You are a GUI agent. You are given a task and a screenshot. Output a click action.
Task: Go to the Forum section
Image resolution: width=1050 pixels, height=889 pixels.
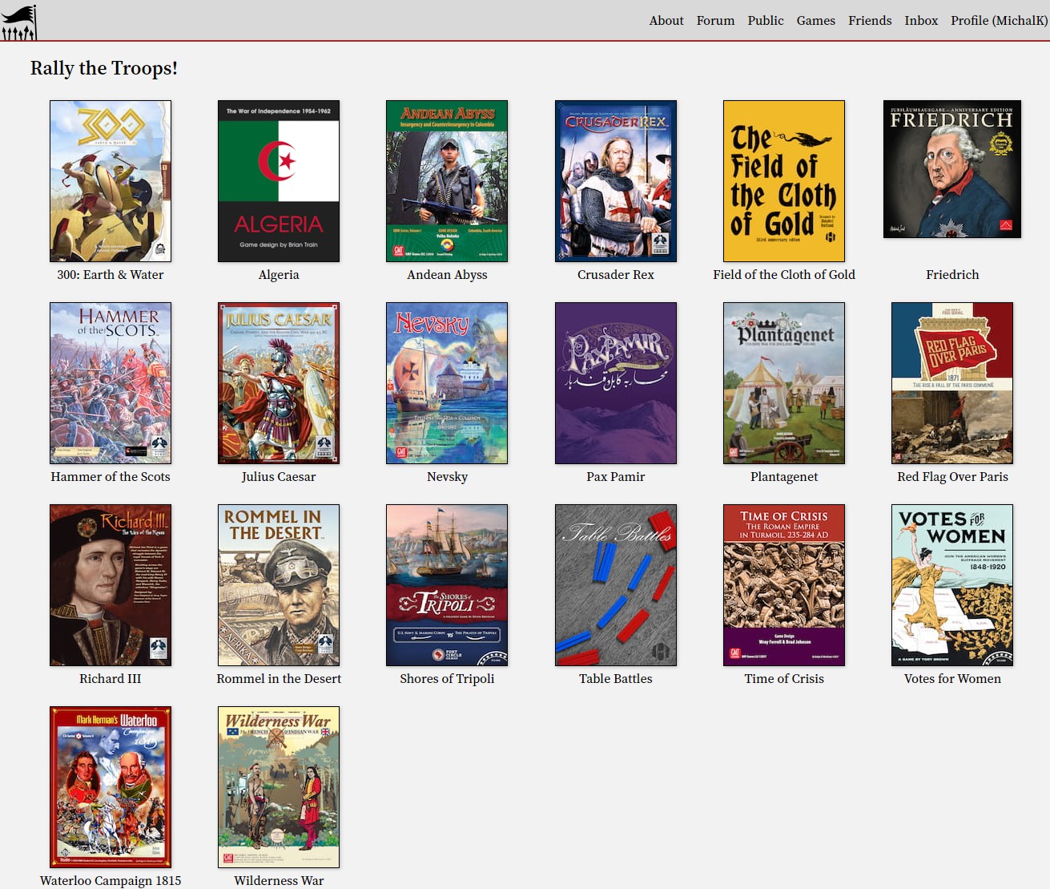click(x=715, y=21)
